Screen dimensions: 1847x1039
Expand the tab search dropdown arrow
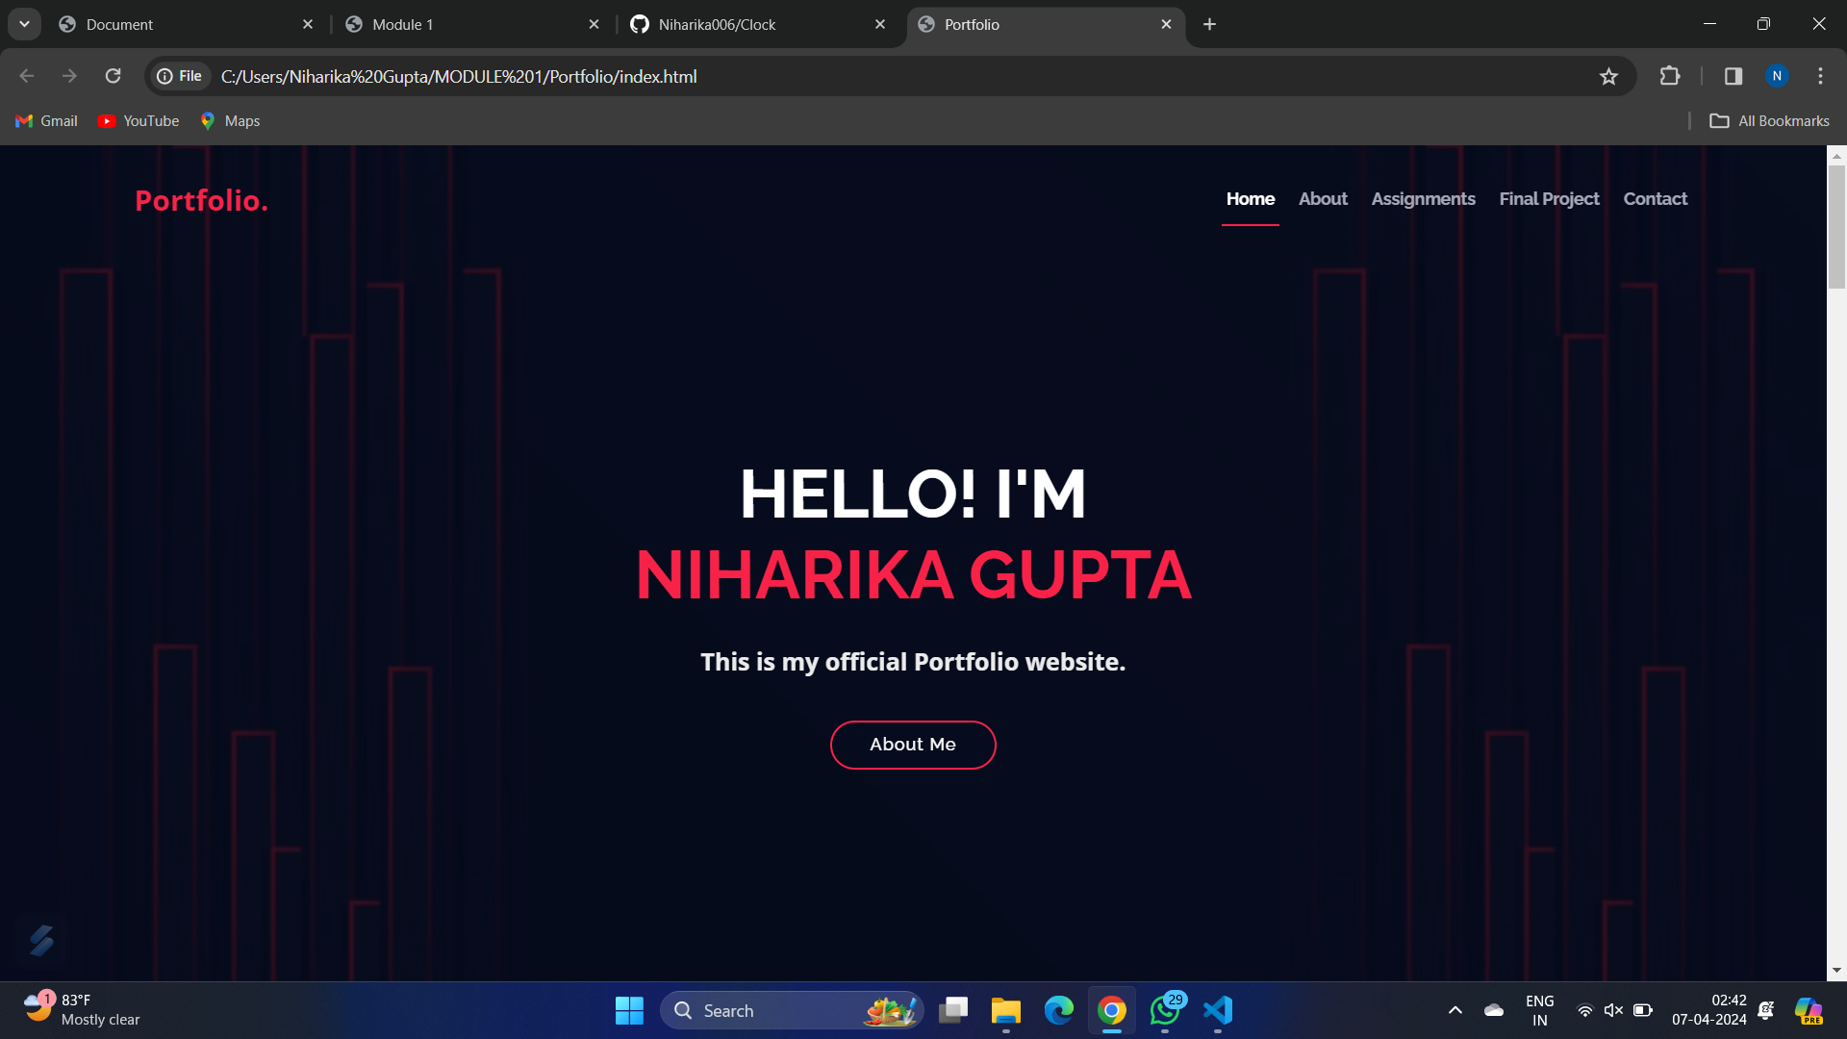tap(24, 24)
